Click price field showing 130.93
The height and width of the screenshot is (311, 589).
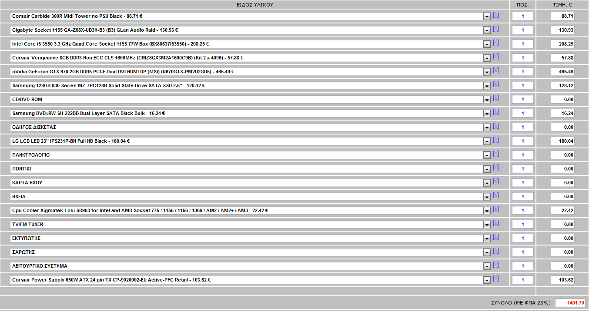pyautogui.click(x=562, y=30)
